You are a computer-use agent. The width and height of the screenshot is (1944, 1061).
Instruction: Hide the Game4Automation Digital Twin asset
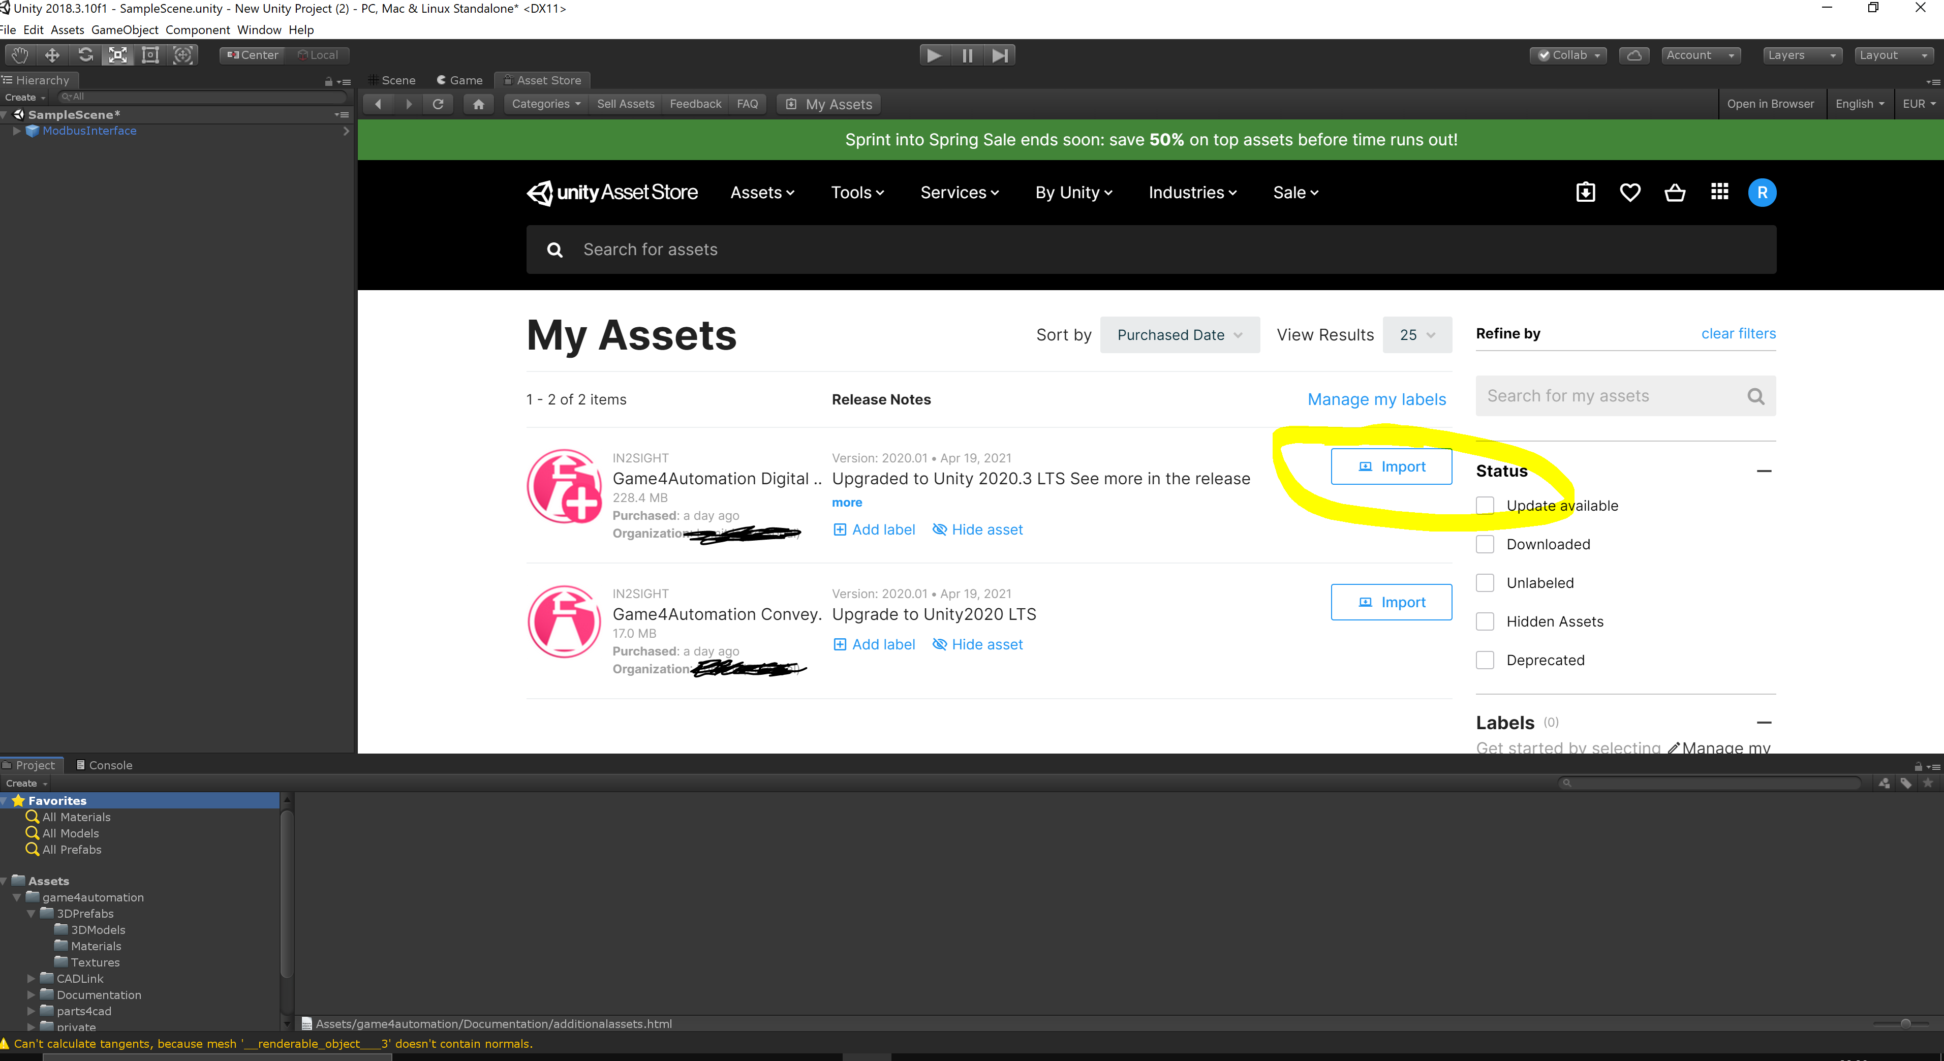[x=977, y=530]
